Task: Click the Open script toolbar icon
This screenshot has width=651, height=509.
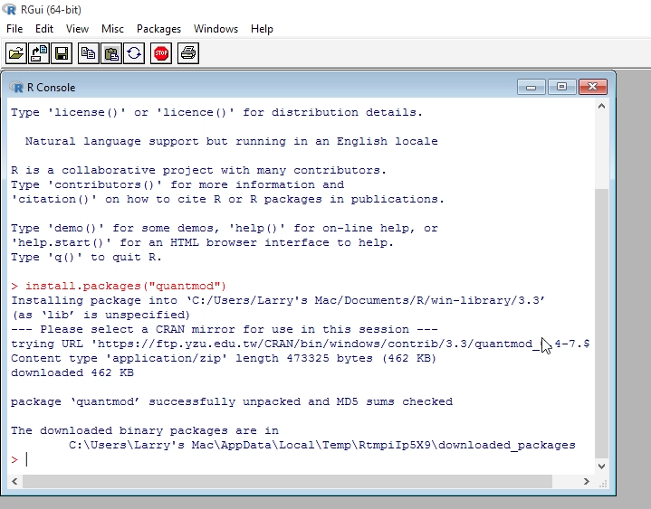Action: 16,53
